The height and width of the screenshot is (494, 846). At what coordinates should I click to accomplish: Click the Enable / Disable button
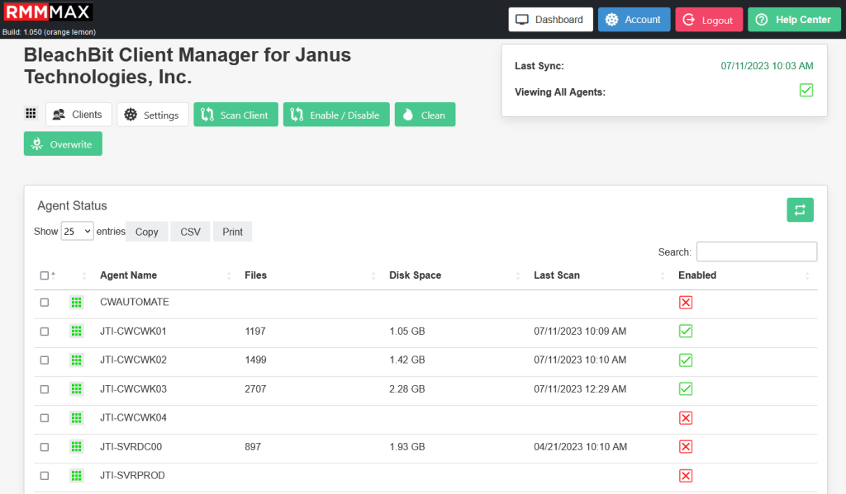point(336,114)
